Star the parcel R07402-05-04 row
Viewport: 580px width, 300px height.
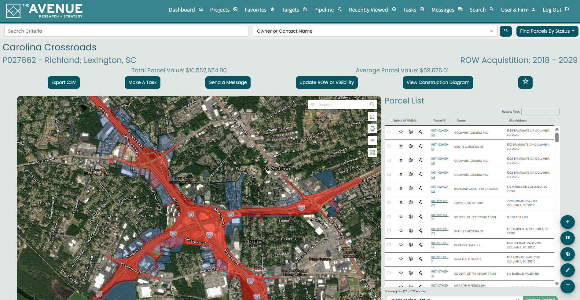tap(401, 174)
